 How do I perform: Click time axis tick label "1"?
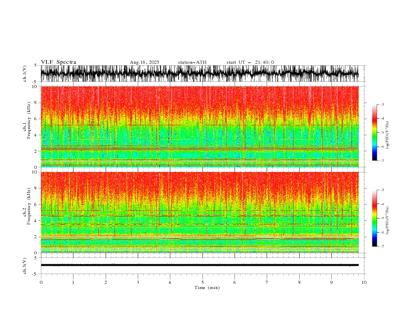73,282
